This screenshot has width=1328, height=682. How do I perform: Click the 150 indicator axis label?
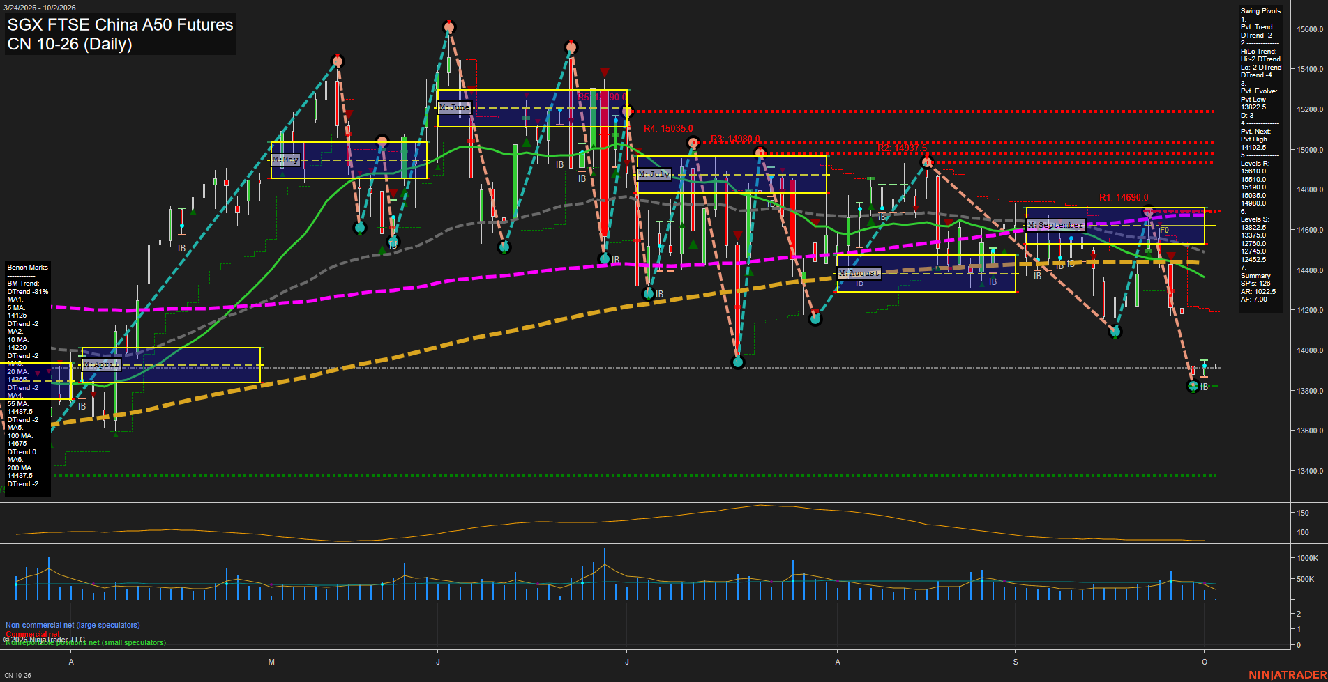1302,513
